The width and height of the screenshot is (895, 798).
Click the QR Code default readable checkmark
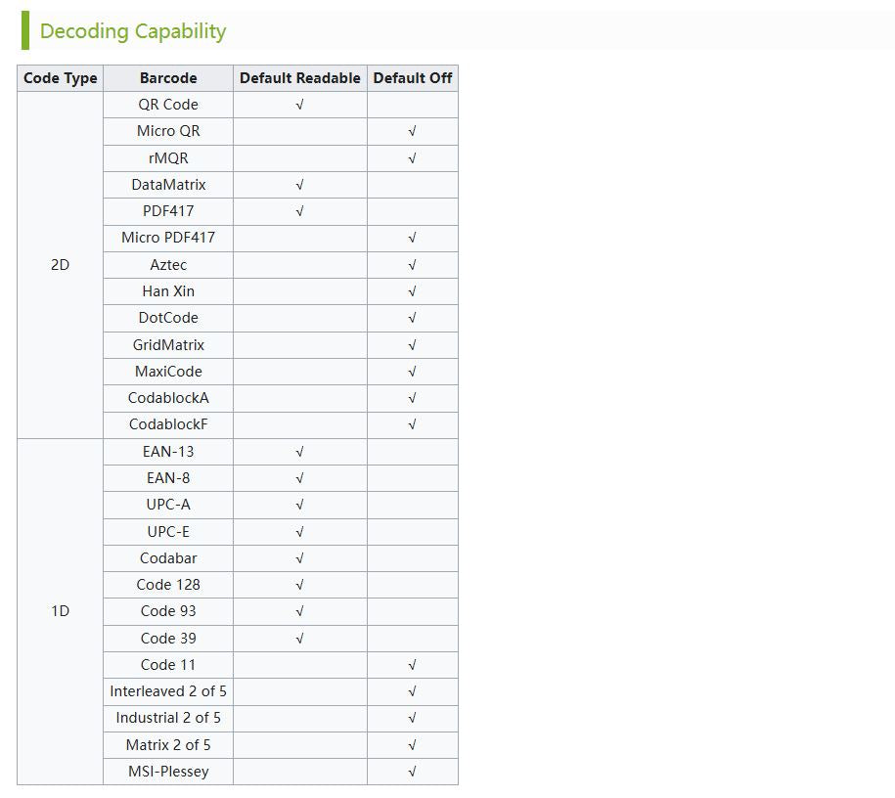pyautogui.click(x=299, y=105)
